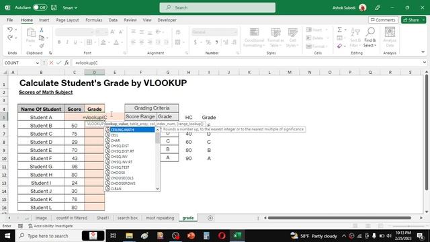Screen dimensions: 430x242
Task: Click the Comments button
Action: tap(383, 19)
